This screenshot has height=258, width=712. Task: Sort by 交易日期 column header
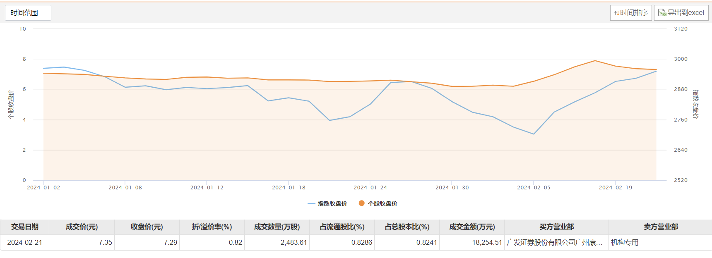[25, 227]
